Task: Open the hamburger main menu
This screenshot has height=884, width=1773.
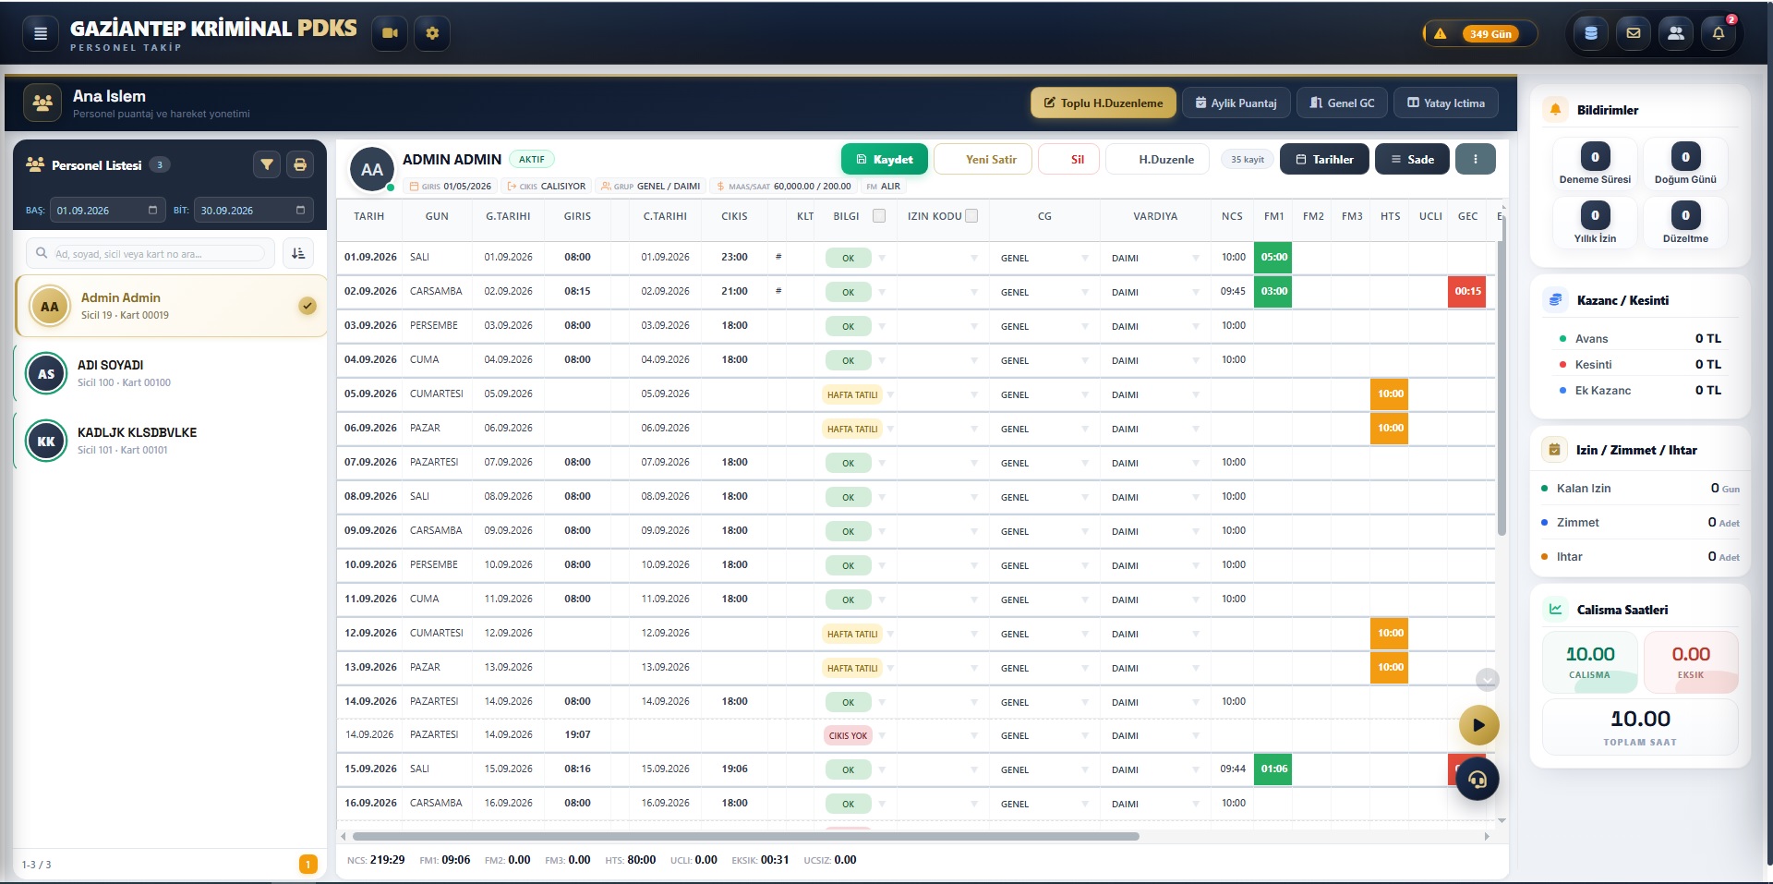Action: point(40,33)
